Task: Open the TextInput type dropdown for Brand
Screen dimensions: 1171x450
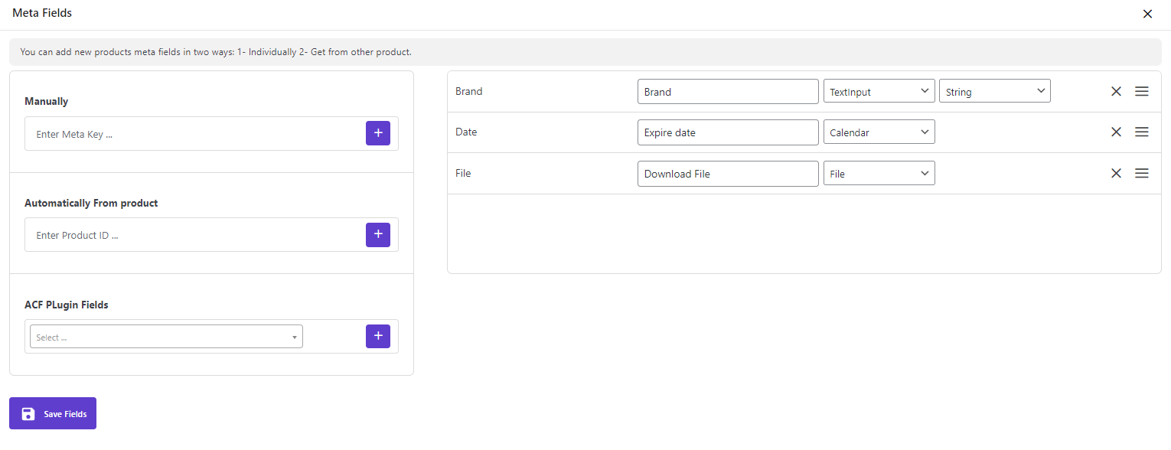Action: (879, 91)
